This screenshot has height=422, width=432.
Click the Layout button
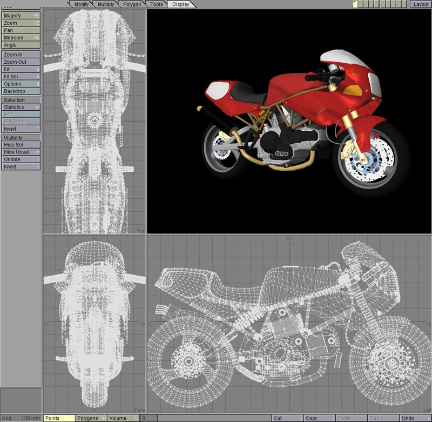421,4
